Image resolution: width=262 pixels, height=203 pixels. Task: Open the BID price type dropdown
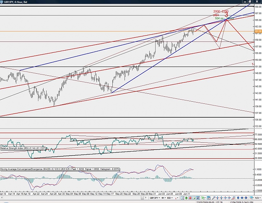pos(170,198)
